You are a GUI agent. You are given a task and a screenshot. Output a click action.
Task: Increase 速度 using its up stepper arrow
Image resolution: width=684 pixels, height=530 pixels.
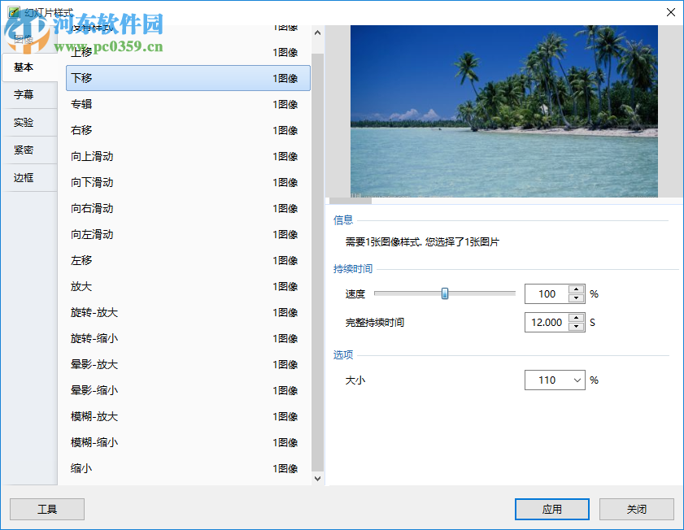577,289
